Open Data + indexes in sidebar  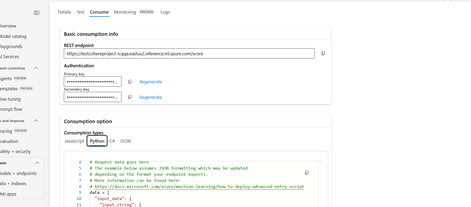coord(13,183)
